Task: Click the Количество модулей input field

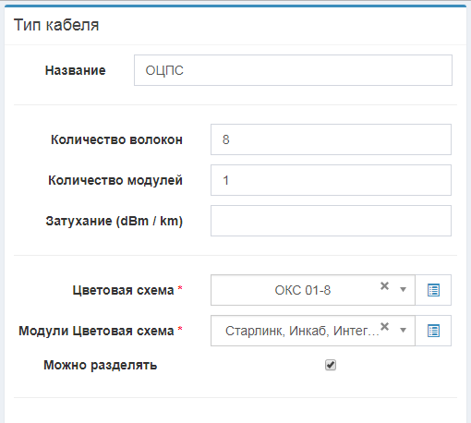Action: pos(331,180)
